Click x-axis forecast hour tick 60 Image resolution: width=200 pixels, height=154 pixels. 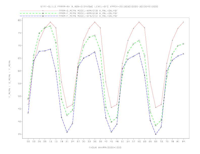[x=139, y=141]
